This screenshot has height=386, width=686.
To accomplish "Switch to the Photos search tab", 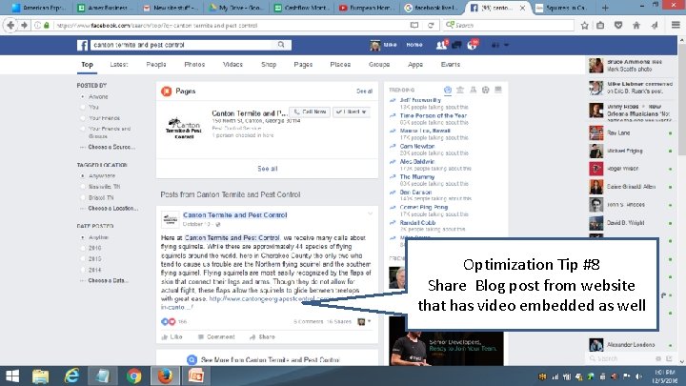I will pos(194,65).
